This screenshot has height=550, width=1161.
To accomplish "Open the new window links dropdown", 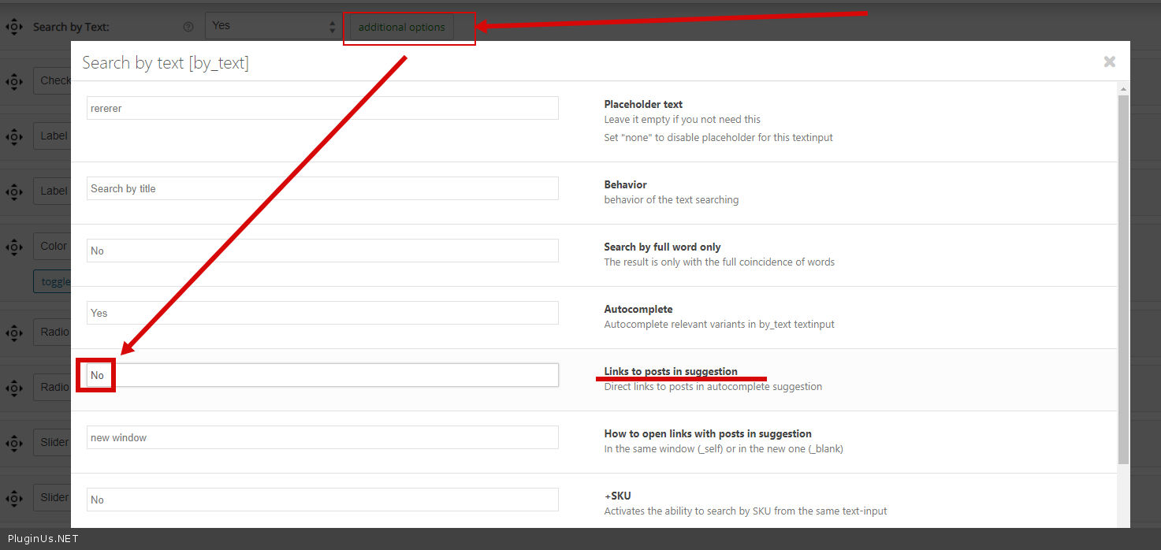I will click(x=322, y=437).
